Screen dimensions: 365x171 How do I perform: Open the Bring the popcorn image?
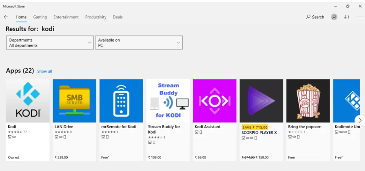coord(308,100)
